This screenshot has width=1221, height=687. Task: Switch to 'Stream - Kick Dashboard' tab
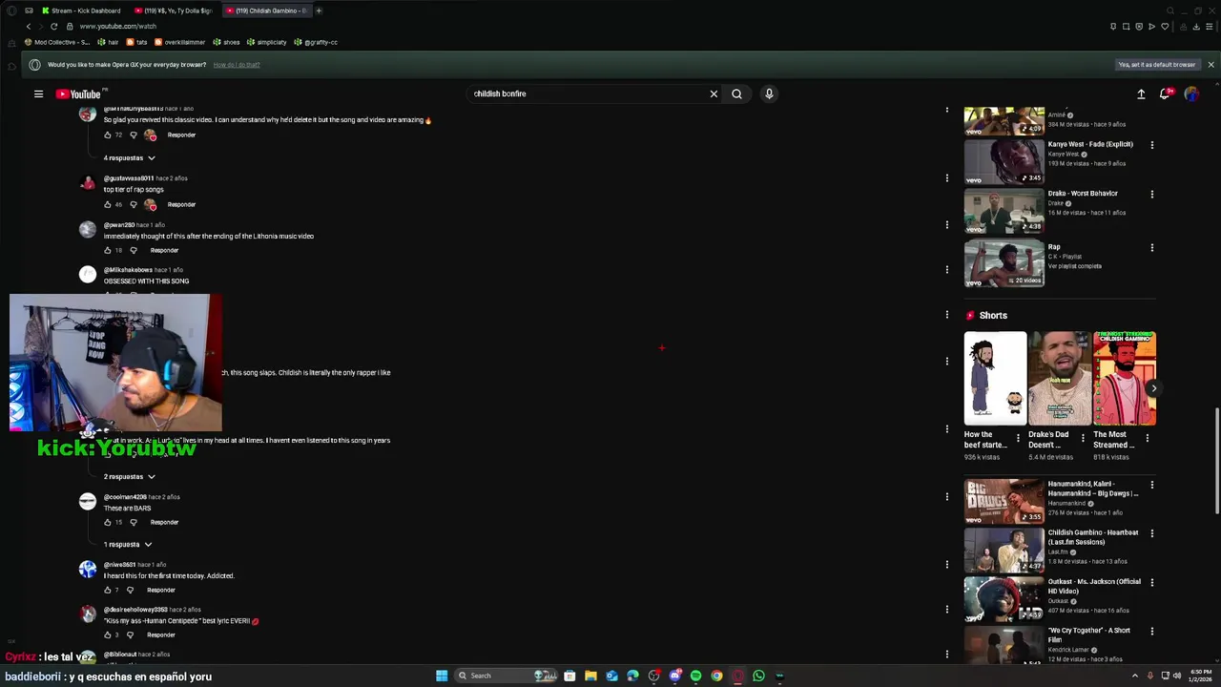(x=80, y=10)
